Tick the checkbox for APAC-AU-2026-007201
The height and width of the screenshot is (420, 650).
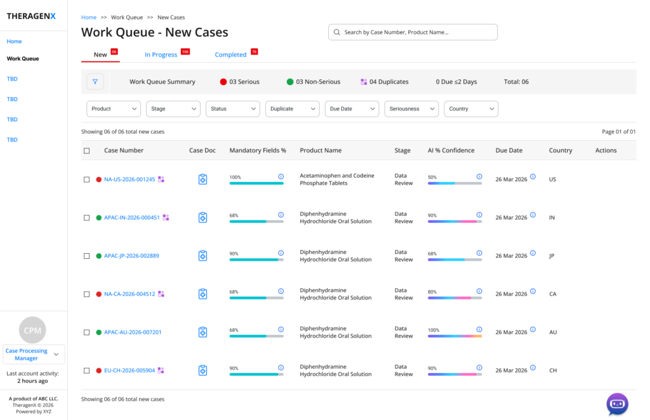[86, 332]
